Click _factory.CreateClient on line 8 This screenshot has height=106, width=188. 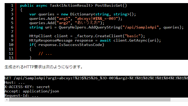click(x=99, y=36)
